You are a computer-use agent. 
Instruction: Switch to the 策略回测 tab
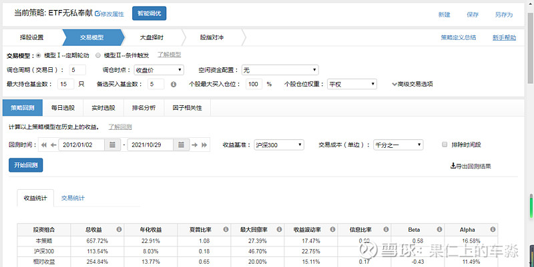click(23, 108)
